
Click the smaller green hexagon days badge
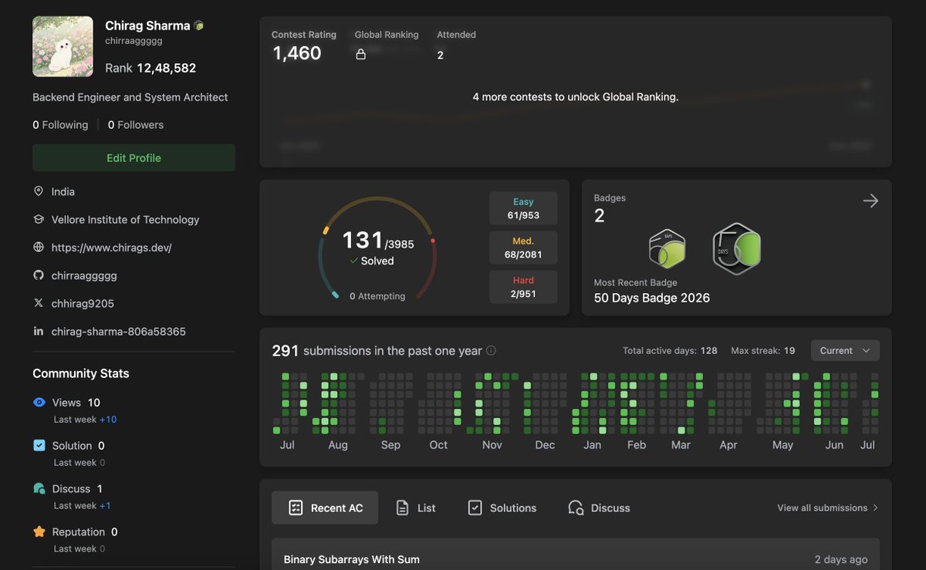click(667, 248)
